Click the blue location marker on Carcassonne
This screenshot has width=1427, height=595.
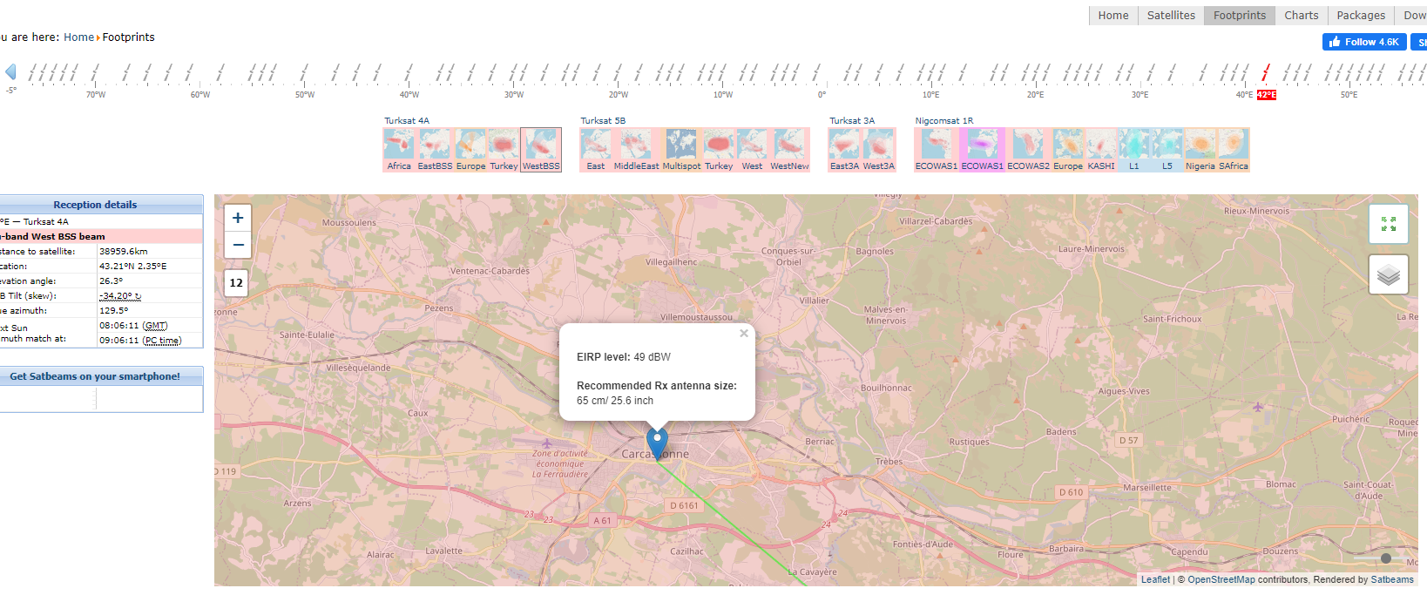pos(658,443)
